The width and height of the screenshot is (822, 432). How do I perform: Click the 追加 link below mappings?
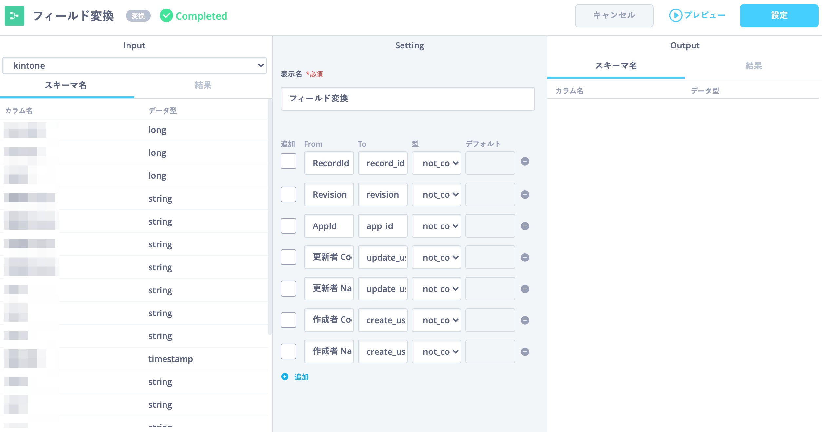[302, 377]
